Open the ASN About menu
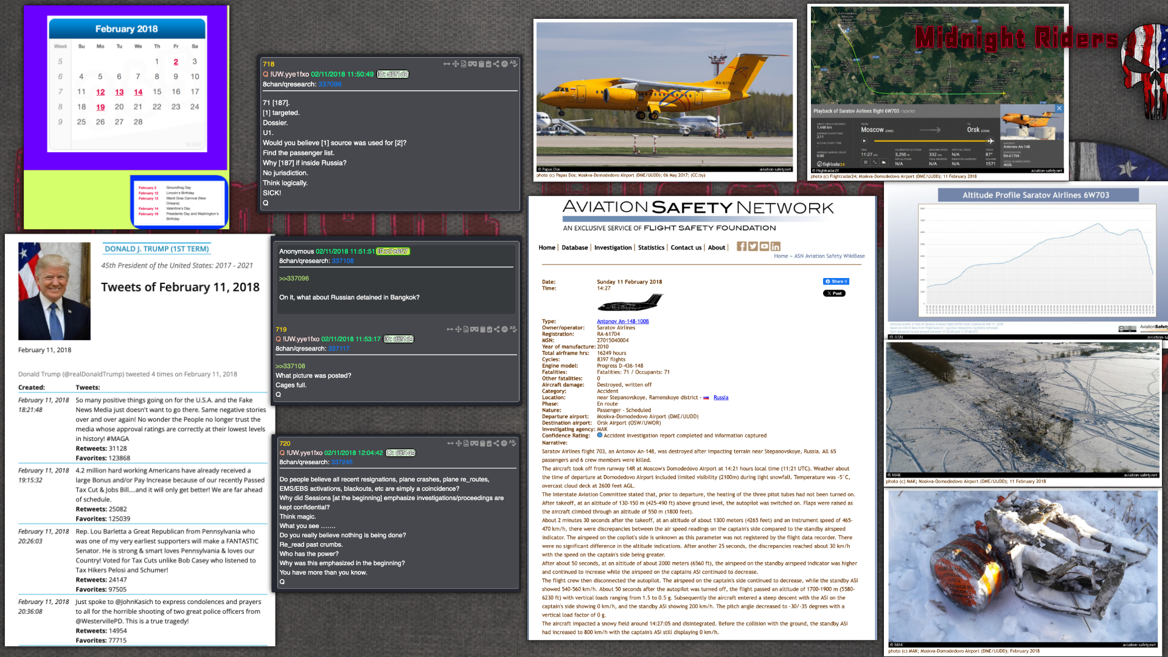The height and width of the screenshot is (657, 1168). tap(717, 248)
